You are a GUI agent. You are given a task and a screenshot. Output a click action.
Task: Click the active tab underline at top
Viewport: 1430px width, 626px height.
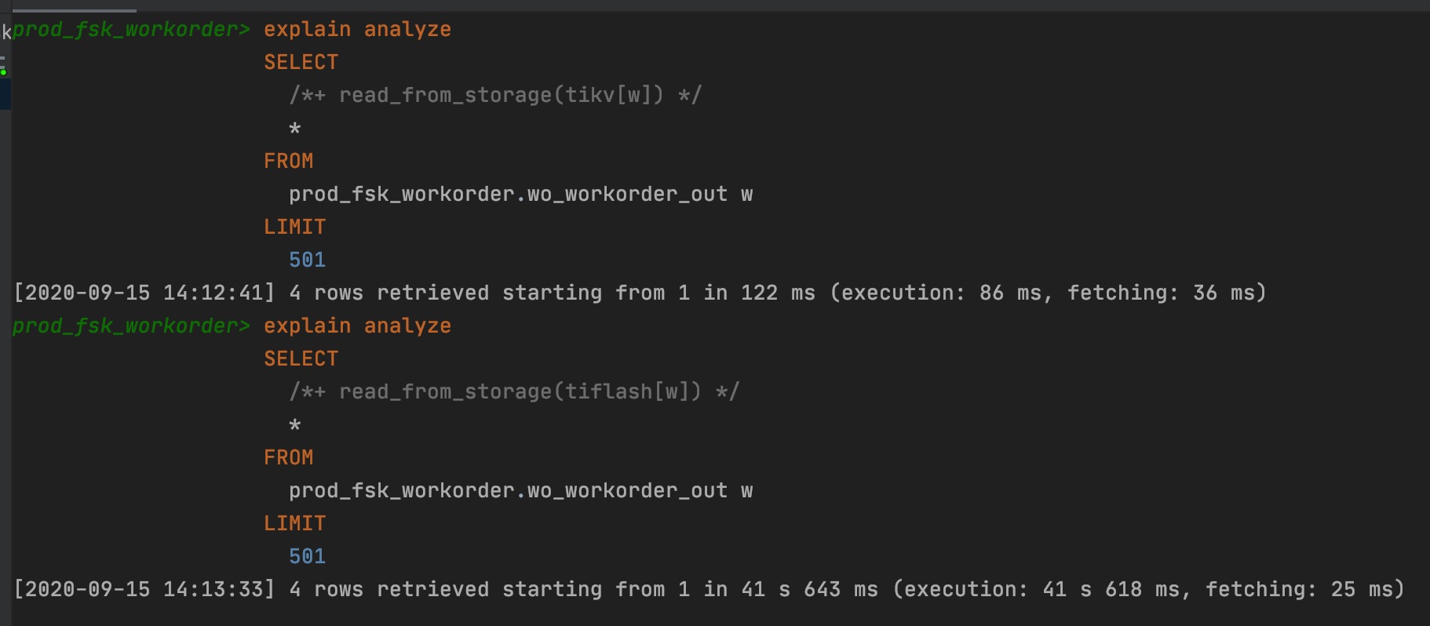[x=75, y=10]
